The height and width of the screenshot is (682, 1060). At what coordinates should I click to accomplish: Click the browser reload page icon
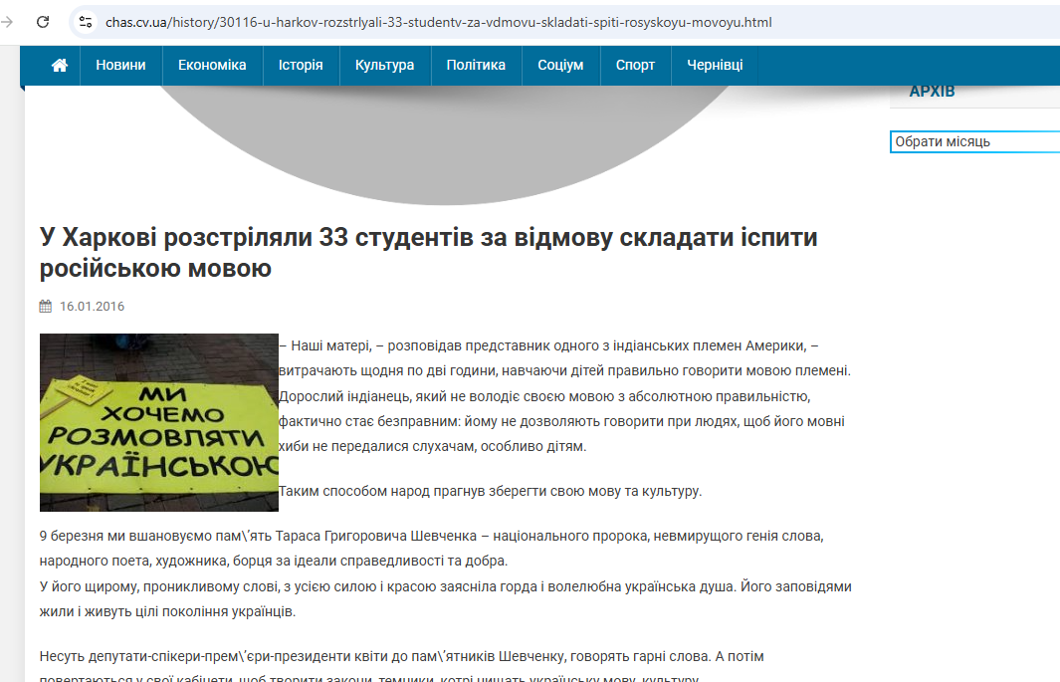pos(43,22)
